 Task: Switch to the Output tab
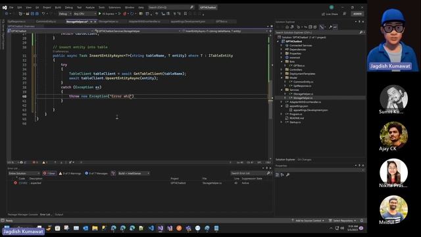(59, 215)
